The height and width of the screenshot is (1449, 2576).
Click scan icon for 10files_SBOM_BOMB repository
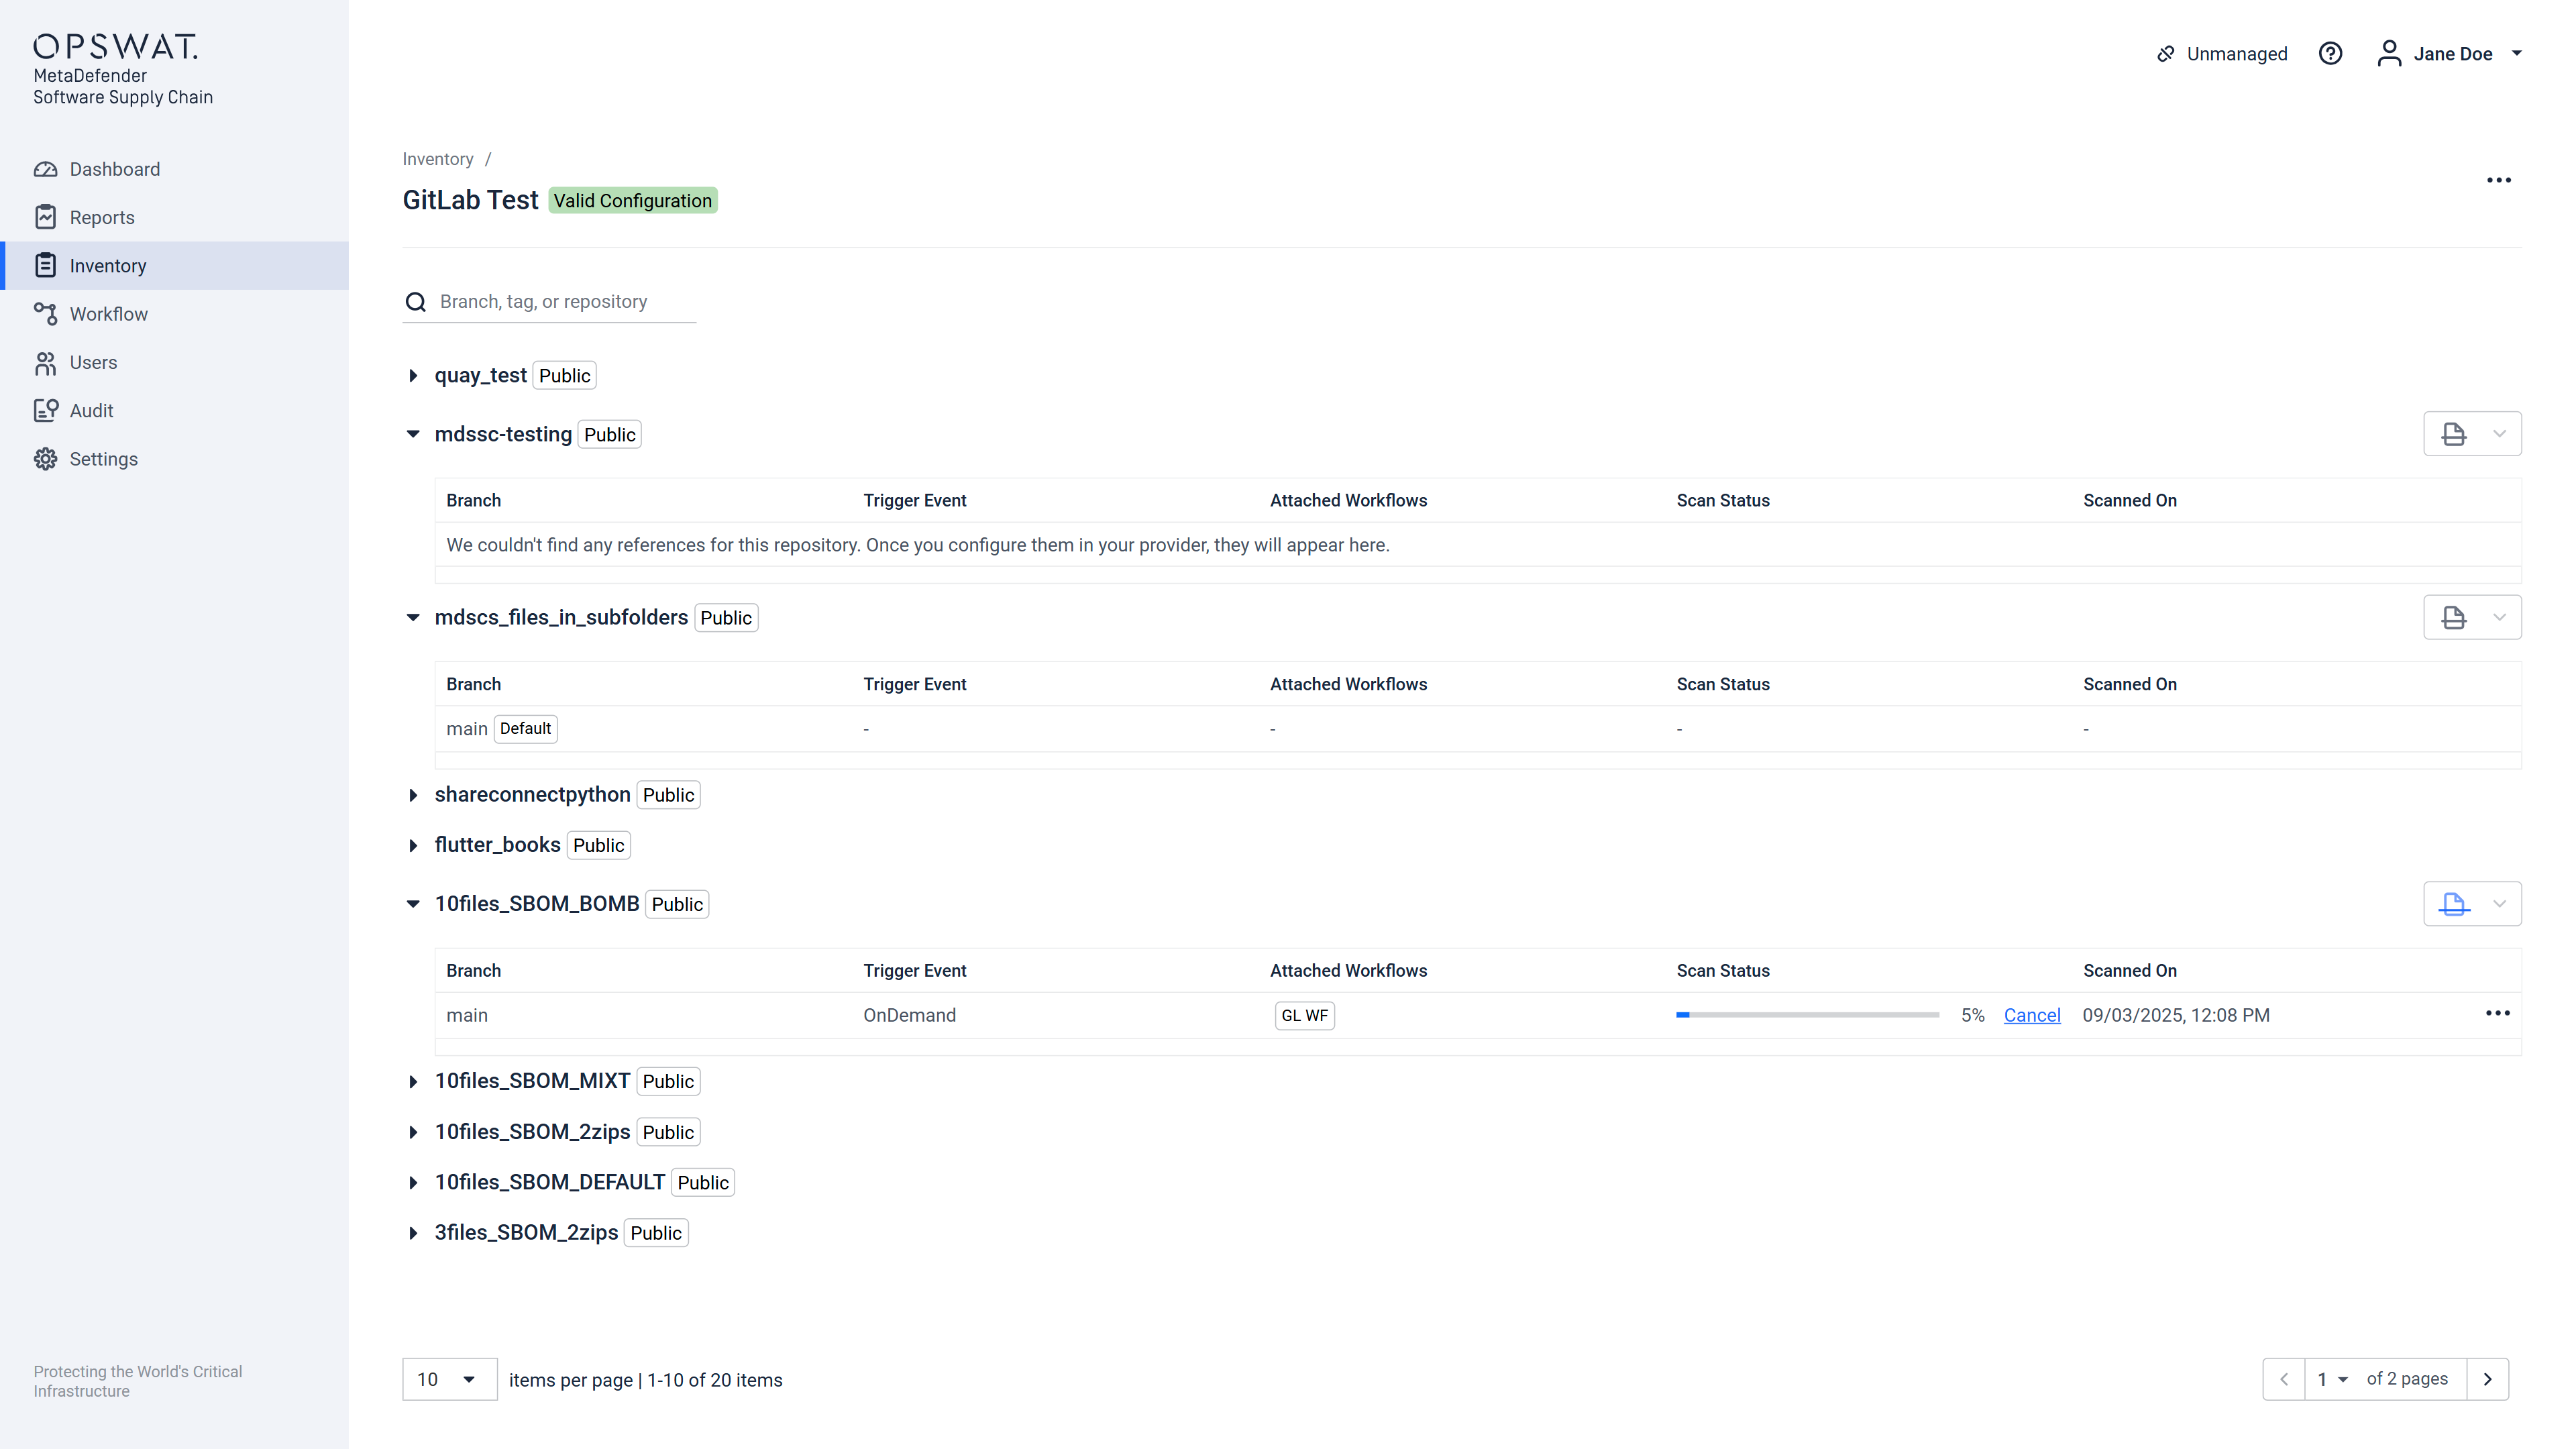[x=2453, y=904]
